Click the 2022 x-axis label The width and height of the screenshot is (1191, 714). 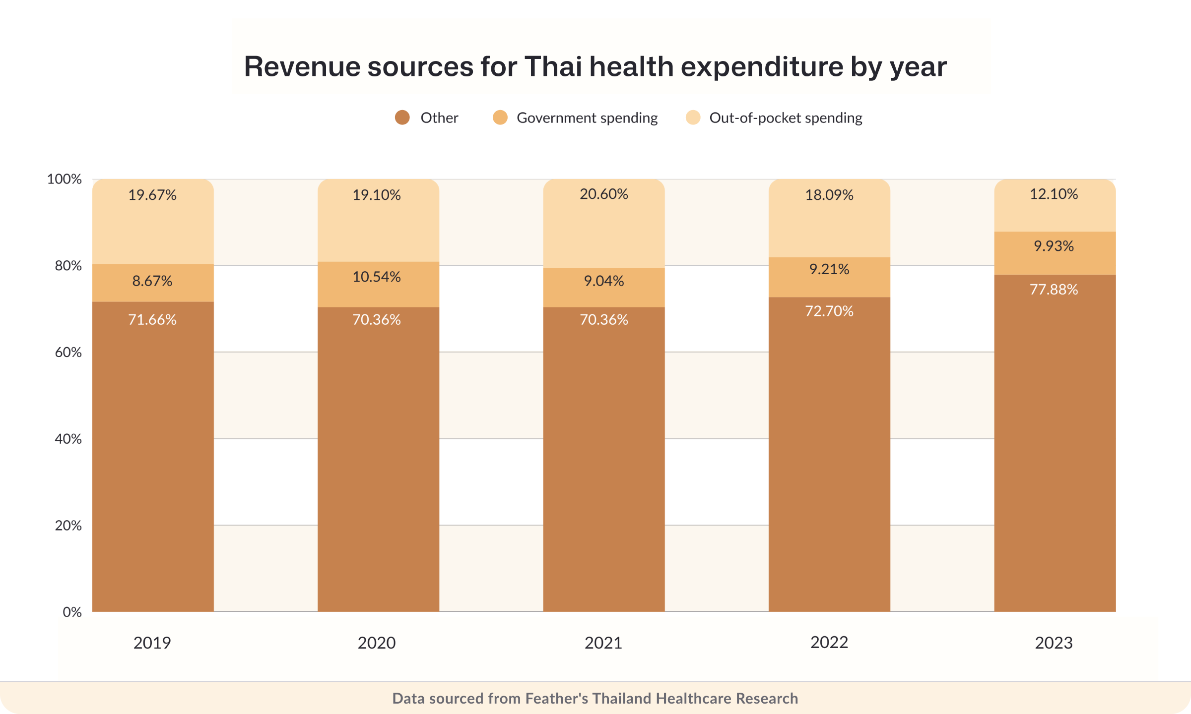pyautogui.click(x=829, y=642)
